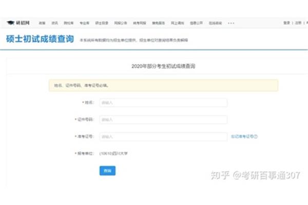Image resolution: width=308 pixels, height=205 pixels.
Task: Open the 政策 menu item
Action: (42, 23)
